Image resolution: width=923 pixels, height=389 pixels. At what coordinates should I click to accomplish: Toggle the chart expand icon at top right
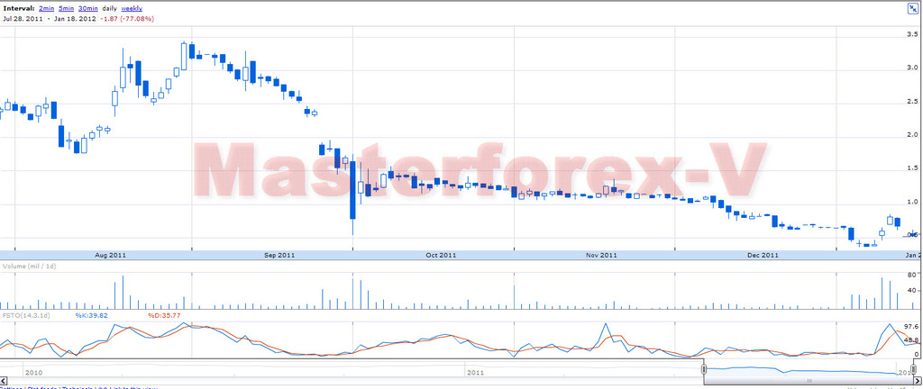[x=912, y=8]
